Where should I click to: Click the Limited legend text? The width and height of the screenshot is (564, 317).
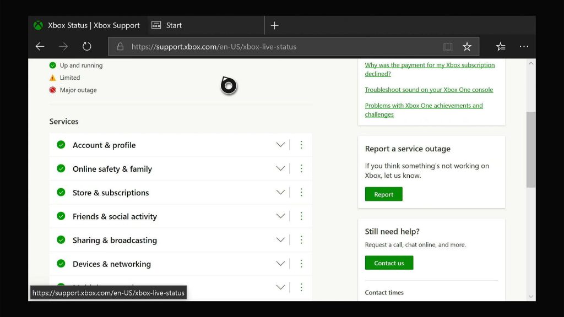(x=70, y=78)
